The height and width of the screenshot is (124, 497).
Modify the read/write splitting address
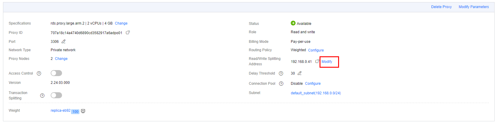(x=327, y=62)
